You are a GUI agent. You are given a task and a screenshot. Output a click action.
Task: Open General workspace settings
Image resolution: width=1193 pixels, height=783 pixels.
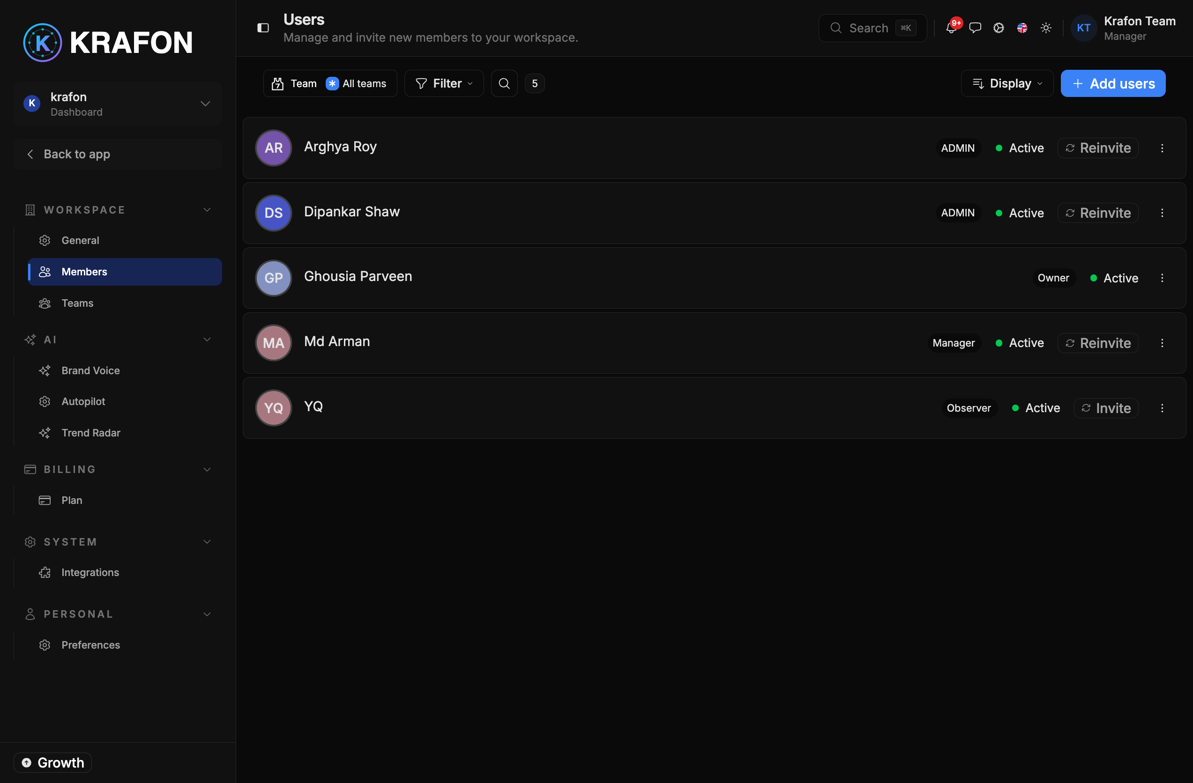coord(124,240)
